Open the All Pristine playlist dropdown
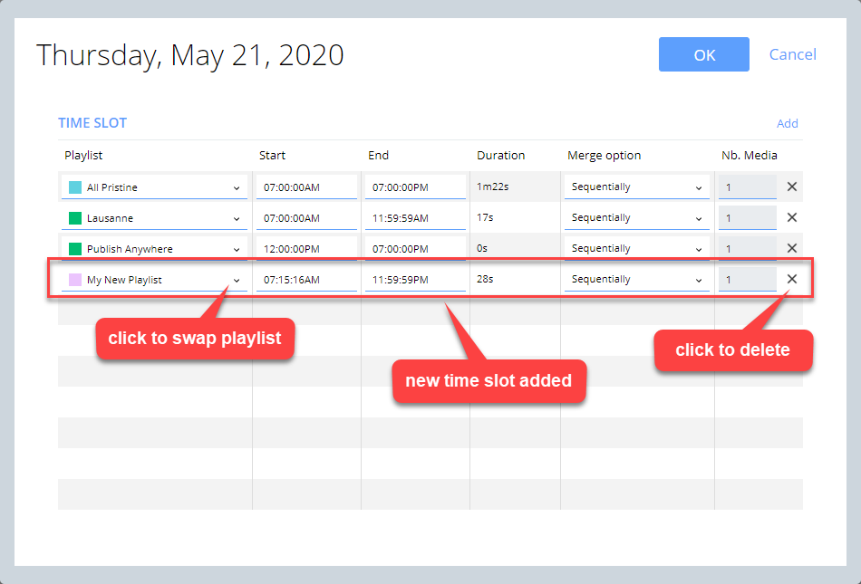861x584 pixels. click(239, 187)
